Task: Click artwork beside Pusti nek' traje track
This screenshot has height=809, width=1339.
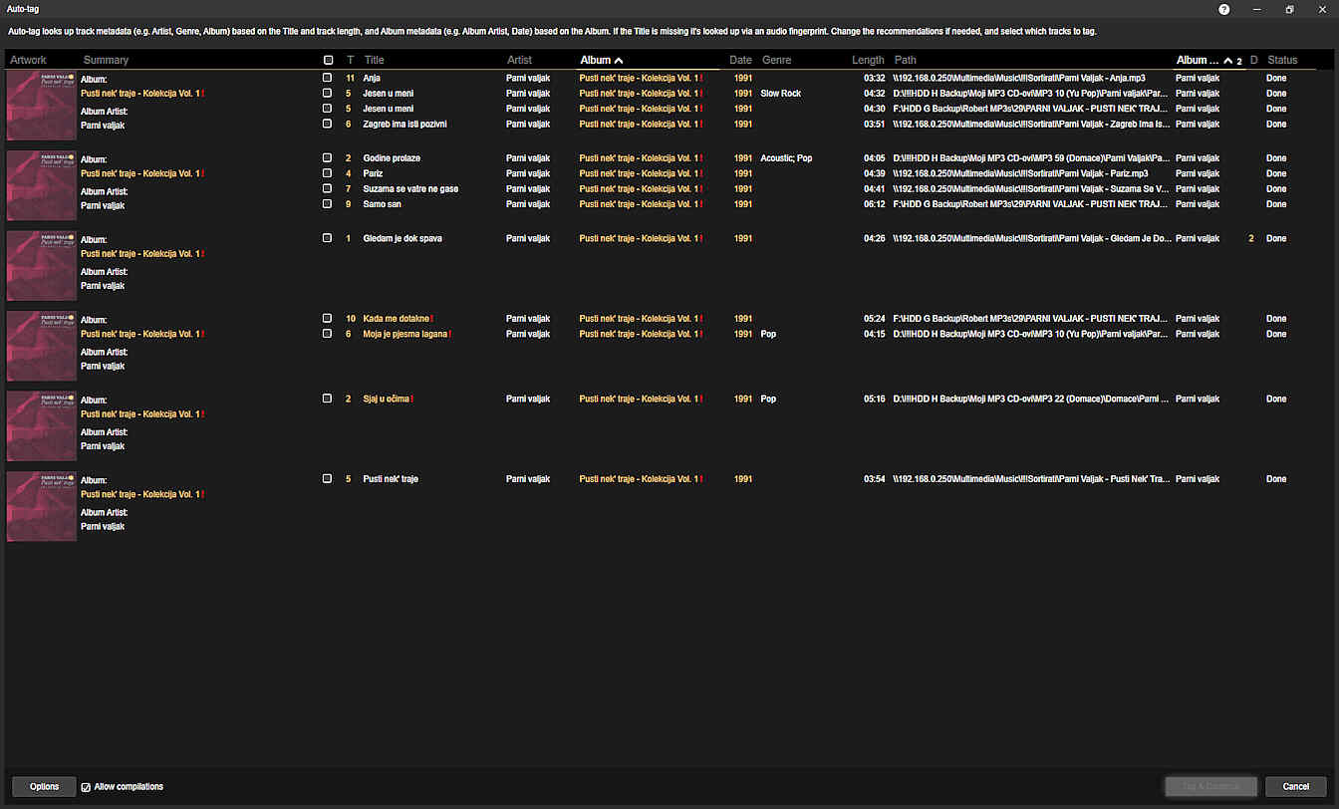Action: (x=42, y=506)
